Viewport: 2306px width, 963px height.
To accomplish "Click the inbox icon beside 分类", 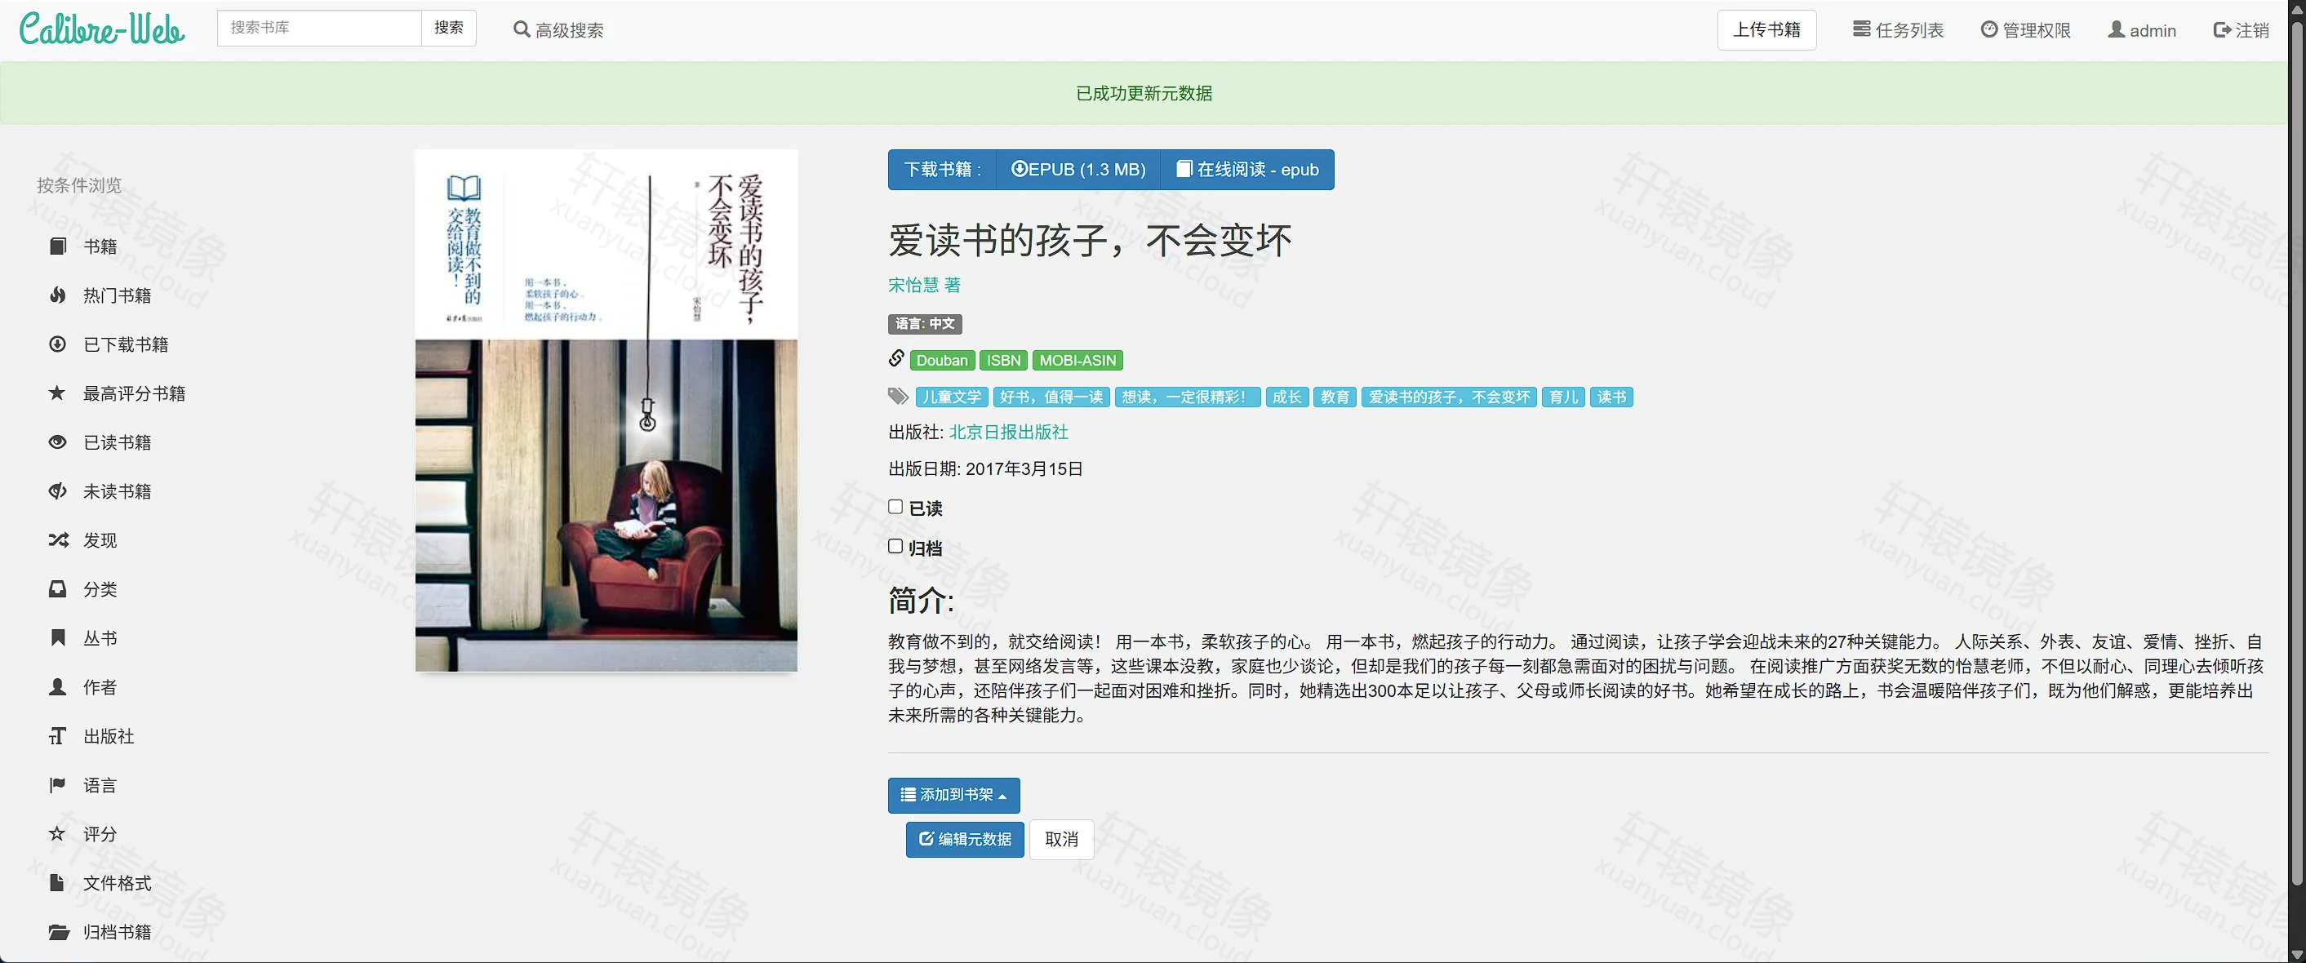I will [x=57, y=589].
